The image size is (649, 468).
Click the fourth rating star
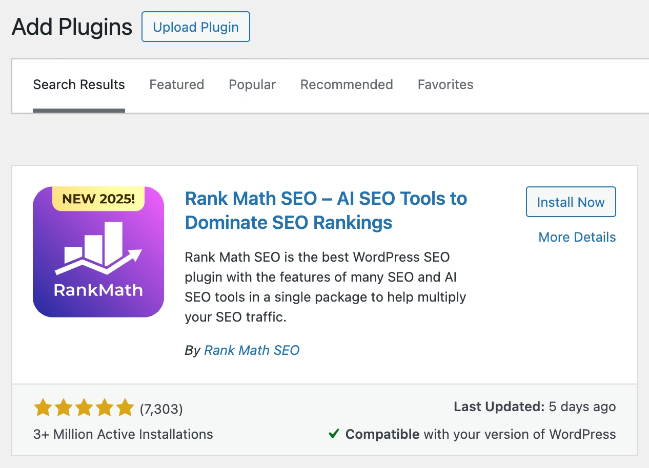(x=105, y=408)
